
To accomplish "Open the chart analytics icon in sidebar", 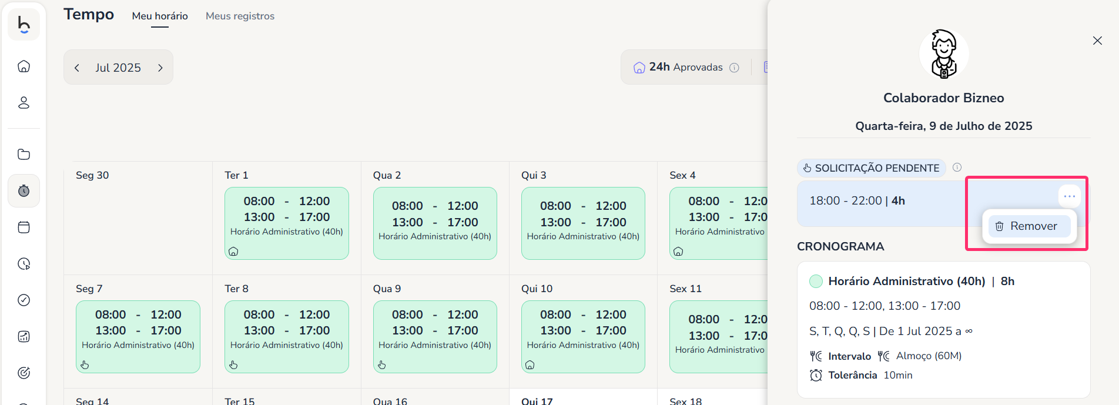I will click(24, 337).
